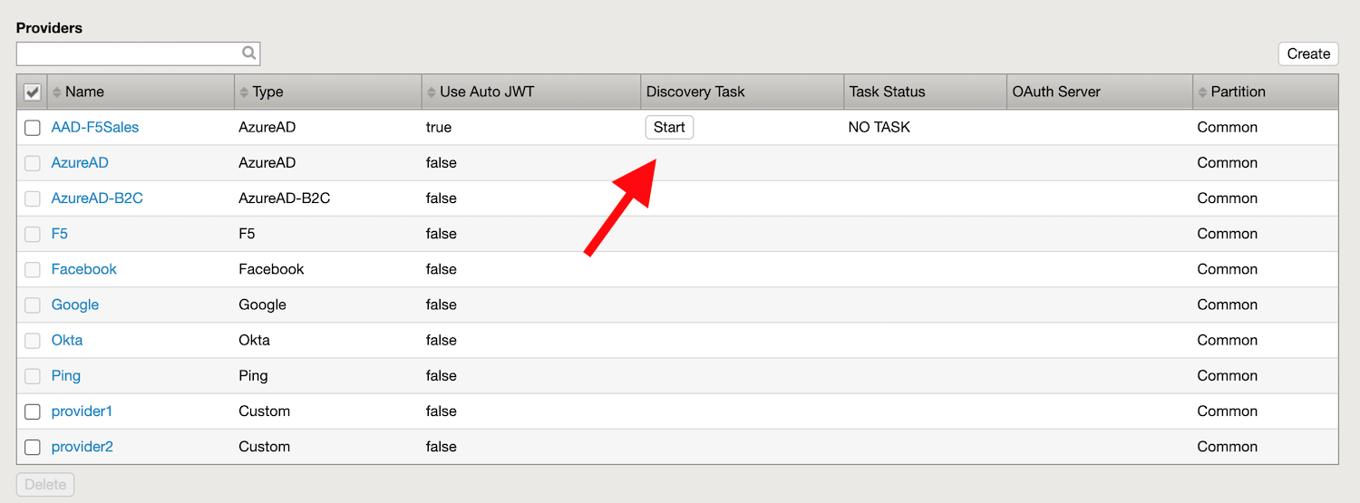Click the search magnifier icon

point(248,53)
